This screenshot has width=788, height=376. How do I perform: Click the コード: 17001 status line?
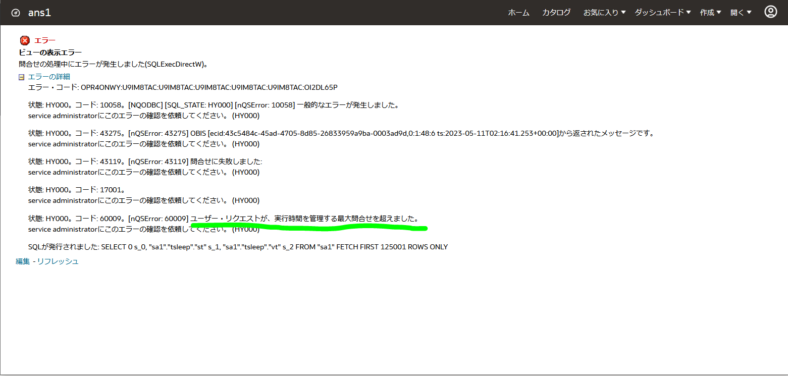(77, 190)
